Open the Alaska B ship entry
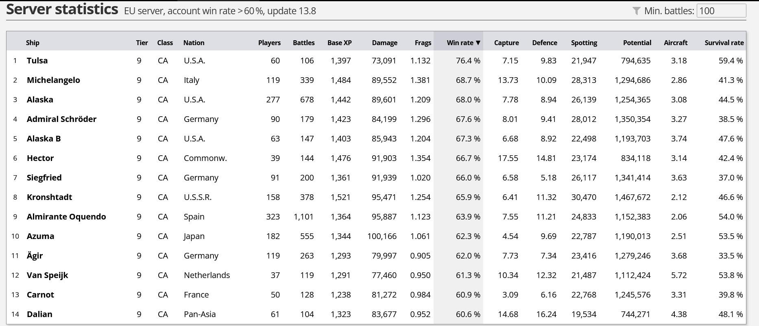Viewport: 759px width, 326px height. (44, 139)
